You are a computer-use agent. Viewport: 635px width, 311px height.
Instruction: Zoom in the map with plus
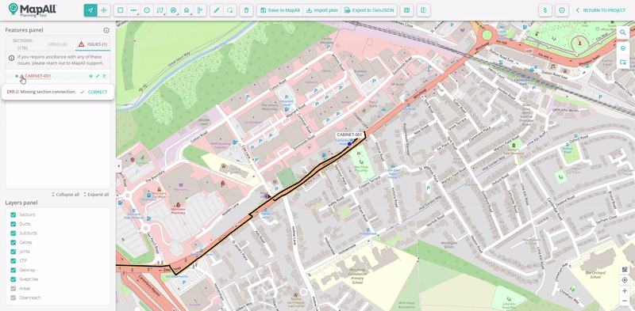(625, 290)
